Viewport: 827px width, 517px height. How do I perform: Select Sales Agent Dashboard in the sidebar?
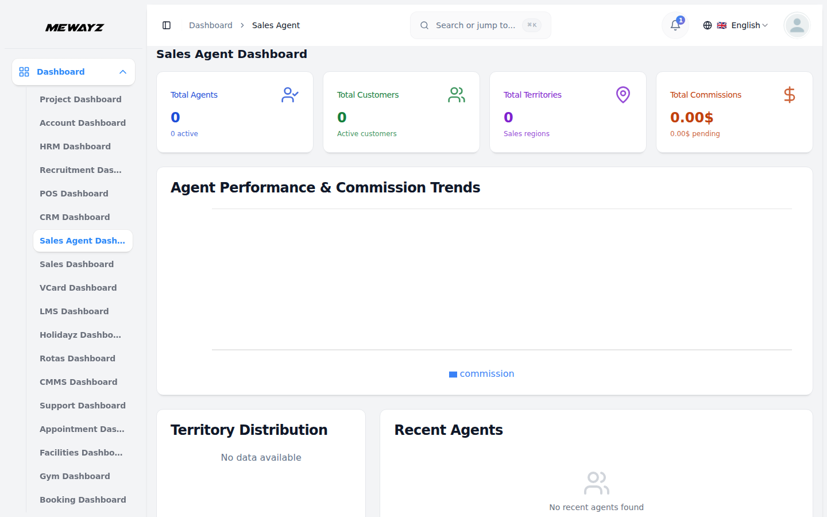[x=83, y=241]
